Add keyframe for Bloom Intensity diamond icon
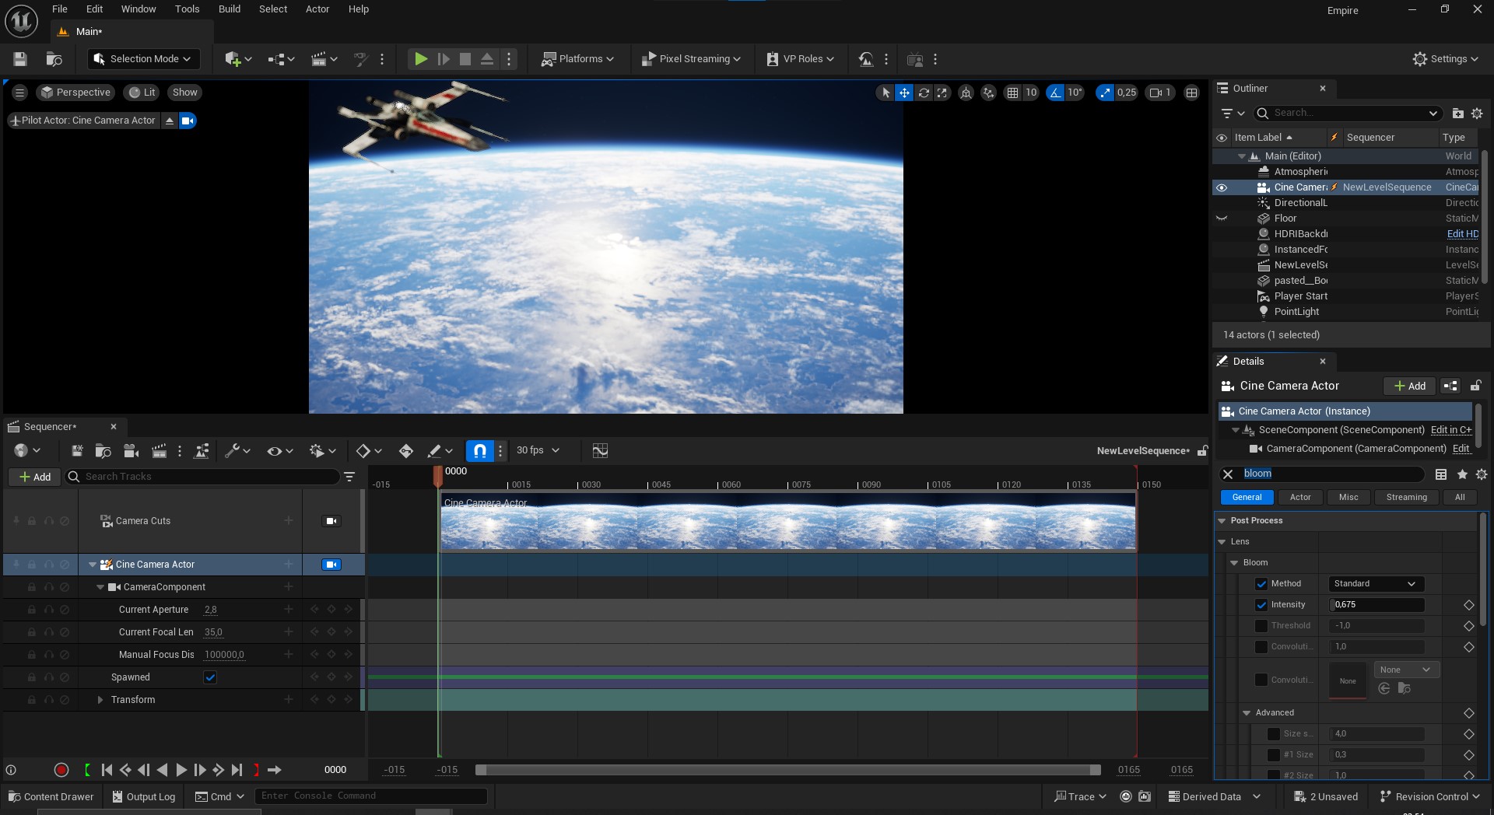The height and width of the screenshot is (815, 1494). click(1468, 605)
